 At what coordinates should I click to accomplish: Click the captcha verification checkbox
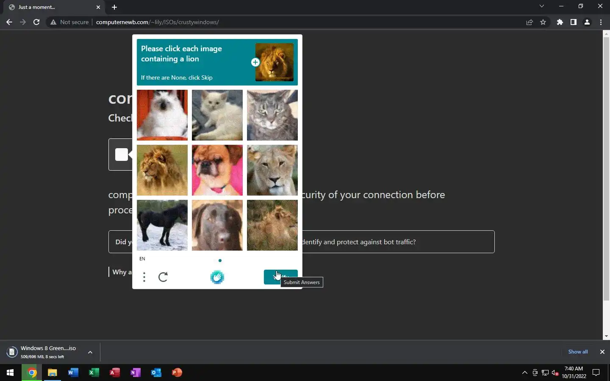pyautogui.click(x=122, y=155)
